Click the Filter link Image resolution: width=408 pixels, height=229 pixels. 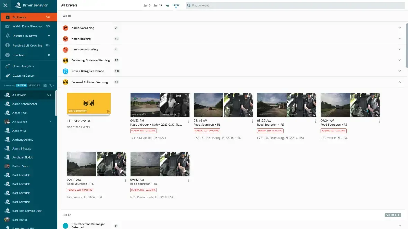pos(176,5)
